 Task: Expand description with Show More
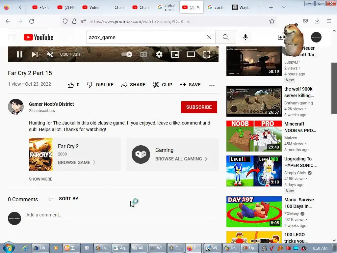click(x=40, y=179)
